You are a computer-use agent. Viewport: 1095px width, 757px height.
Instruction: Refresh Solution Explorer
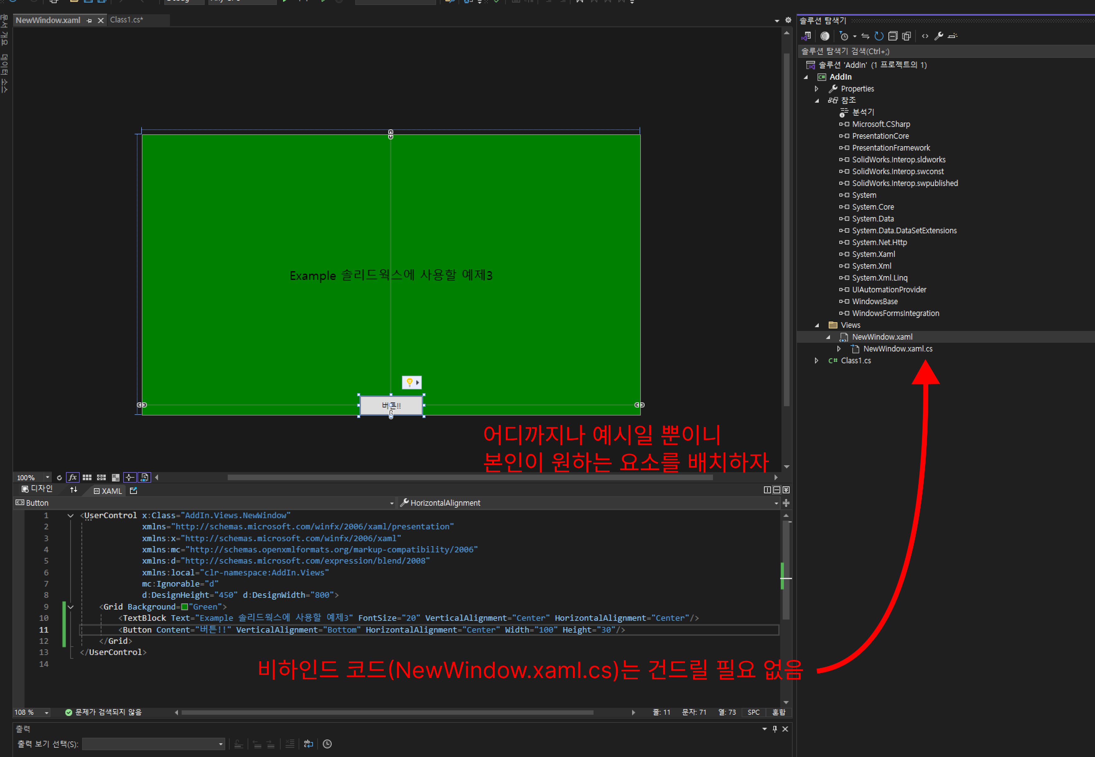tap(879, 36)
